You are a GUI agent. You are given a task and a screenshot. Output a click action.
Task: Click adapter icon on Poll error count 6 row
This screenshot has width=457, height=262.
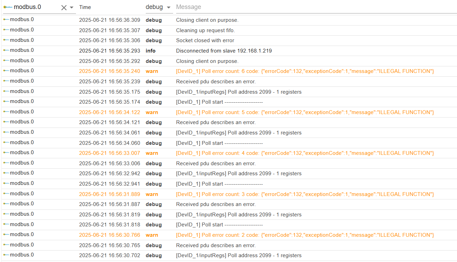[6, 71]
